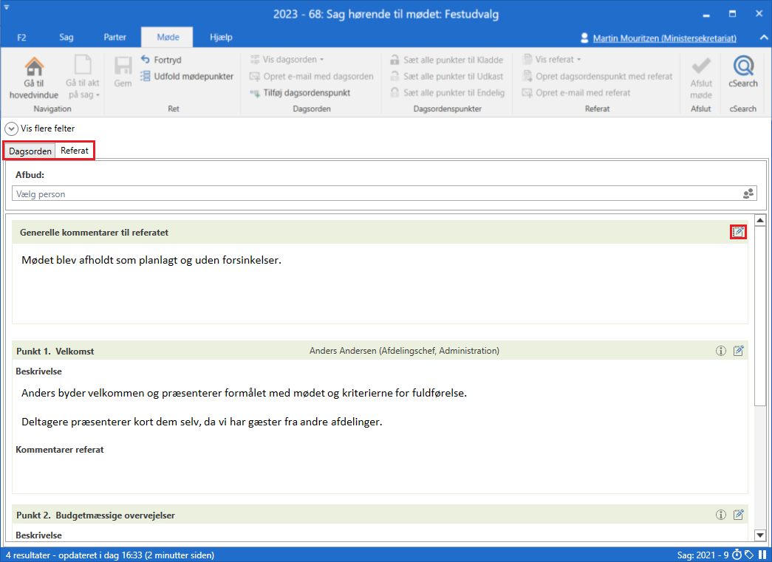
Task: Expand Vis flere felter
Action: (11, 128)
